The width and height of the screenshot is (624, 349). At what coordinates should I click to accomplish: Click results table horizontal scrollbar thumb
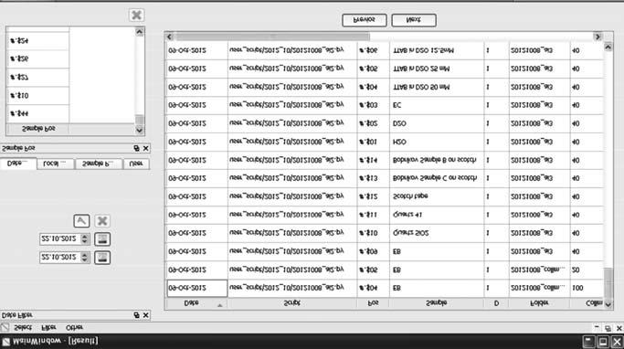(x=272, y=37)
